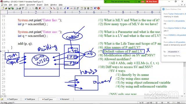
Task: Click the vertical scrollbar down arrow
Action: (x=185, y=94)
